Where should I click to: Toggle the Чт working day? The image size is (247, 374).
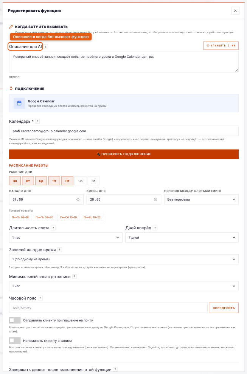click(x=54, y=181)
